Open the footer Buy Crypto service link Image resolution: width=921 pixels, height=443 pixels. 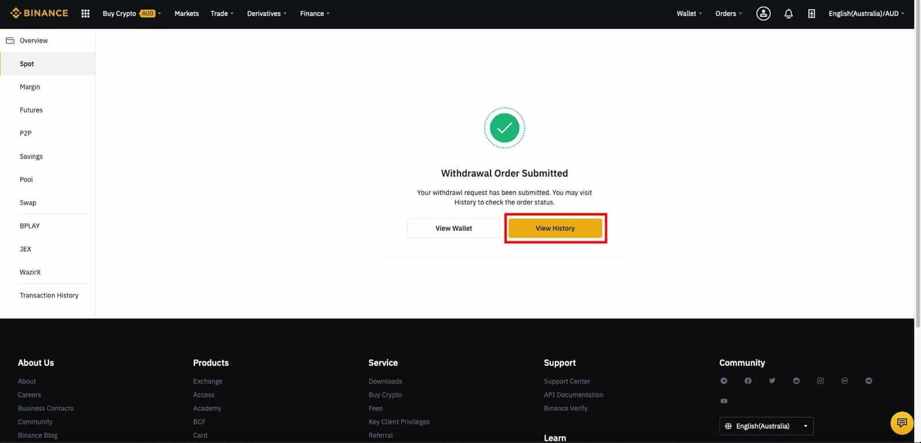385,395
